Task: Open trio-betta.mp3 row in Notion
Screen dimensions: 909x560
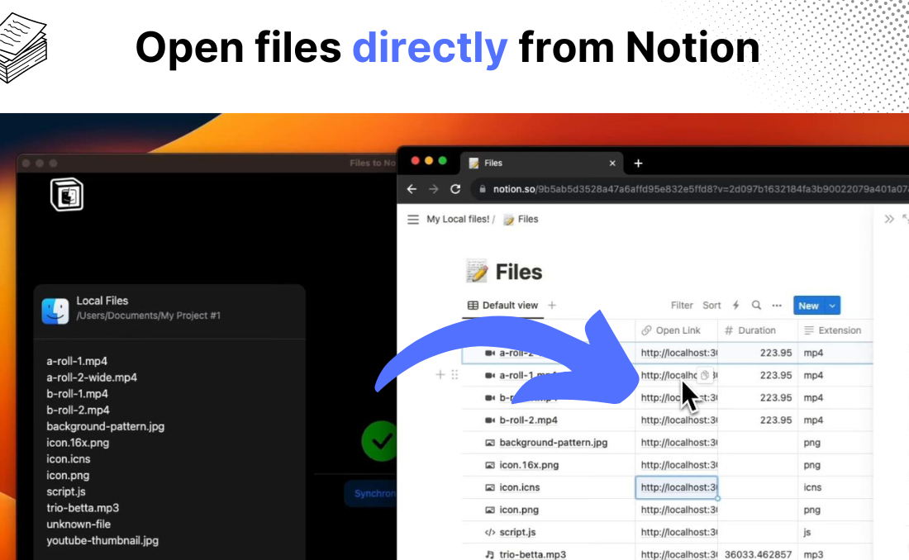Action: click(x=532, y=555)
